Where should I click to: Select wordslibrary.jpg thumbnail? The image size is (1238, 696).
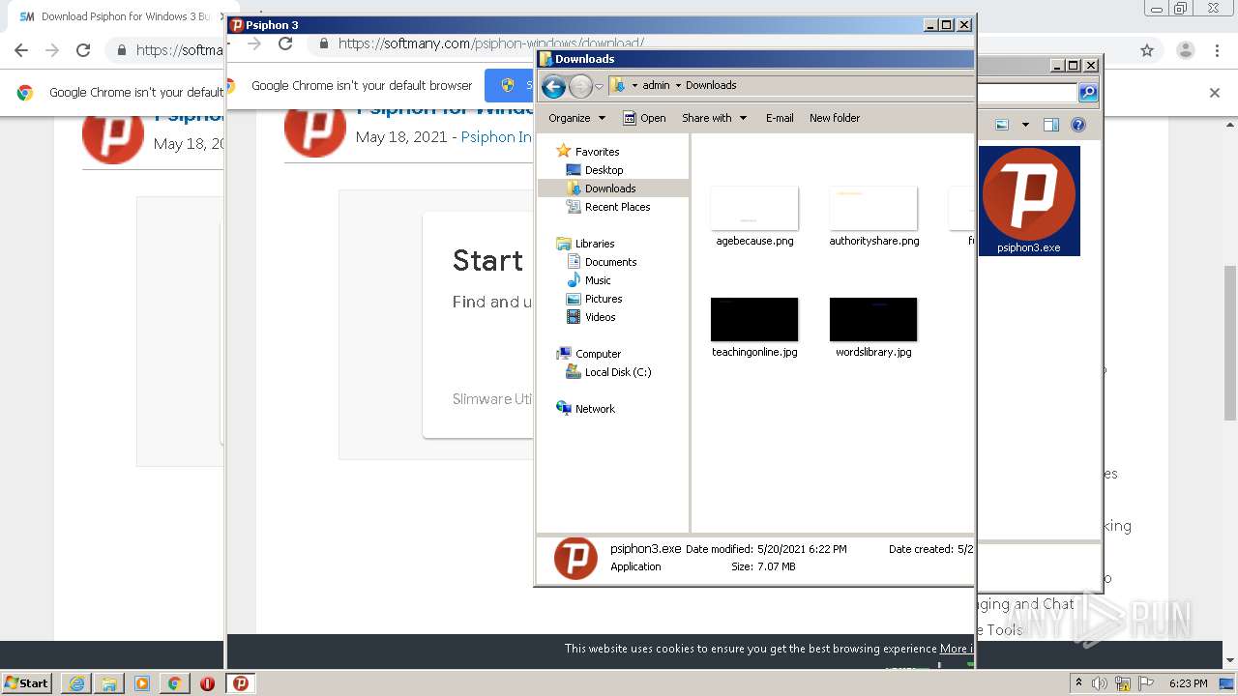(x=873, y=319)
